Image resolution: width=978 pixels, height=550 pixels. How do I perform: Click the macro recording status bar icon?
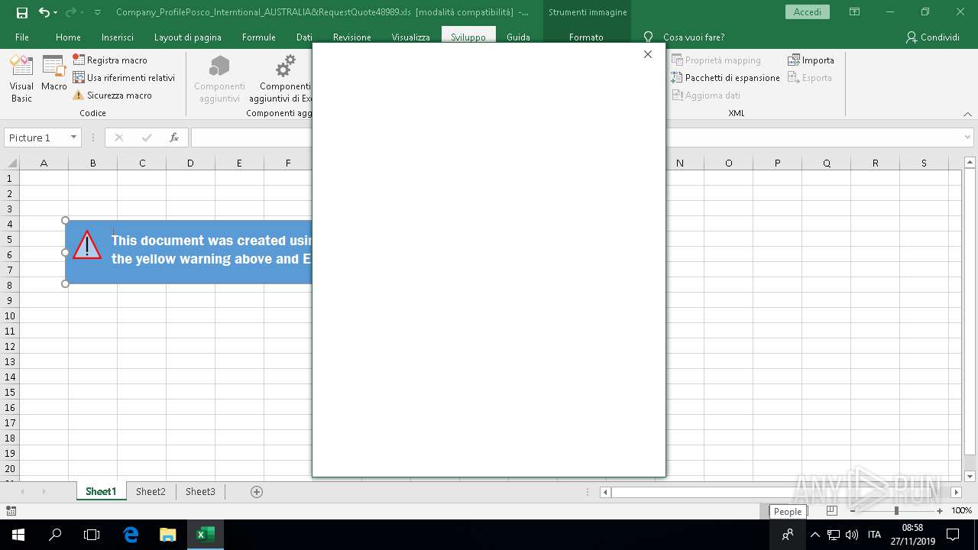(x=11, y=511)
